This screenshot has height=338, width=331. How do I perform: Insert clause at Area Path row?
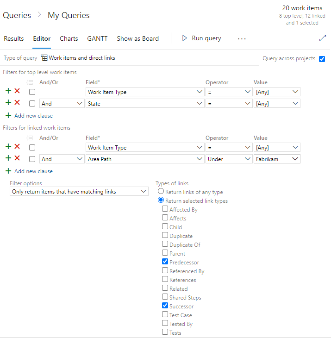tap(8, 158)
